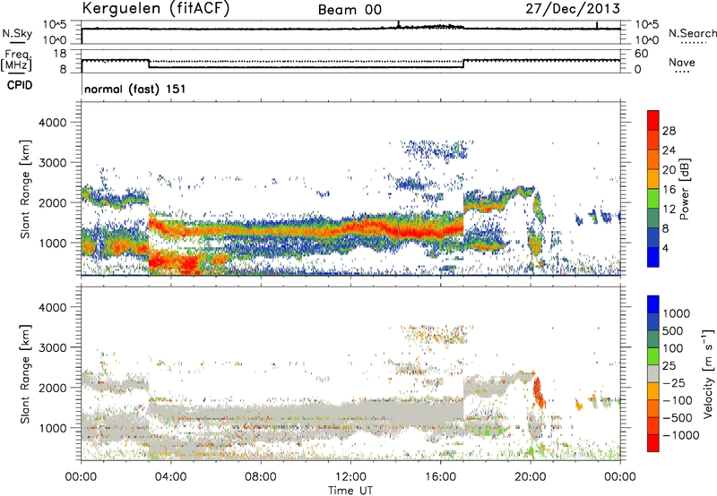Click the 12:00 time tick label
This screenshot has width=717, height=496.
click(x=350, y=477)
